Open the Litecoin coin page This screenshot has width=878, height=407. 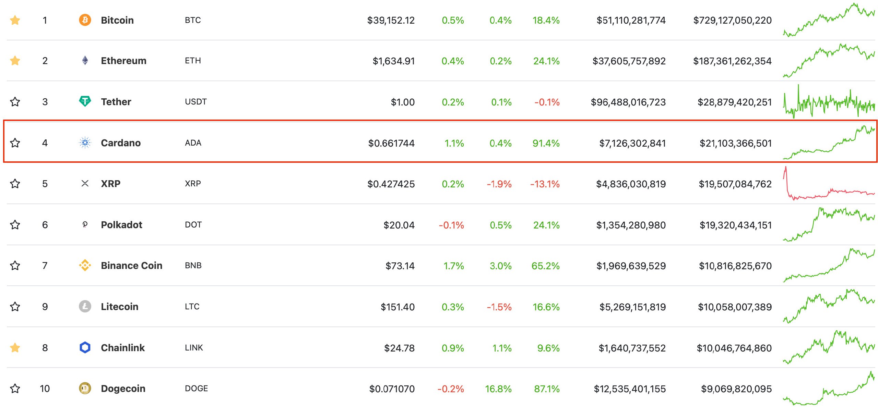click(119, 307)
